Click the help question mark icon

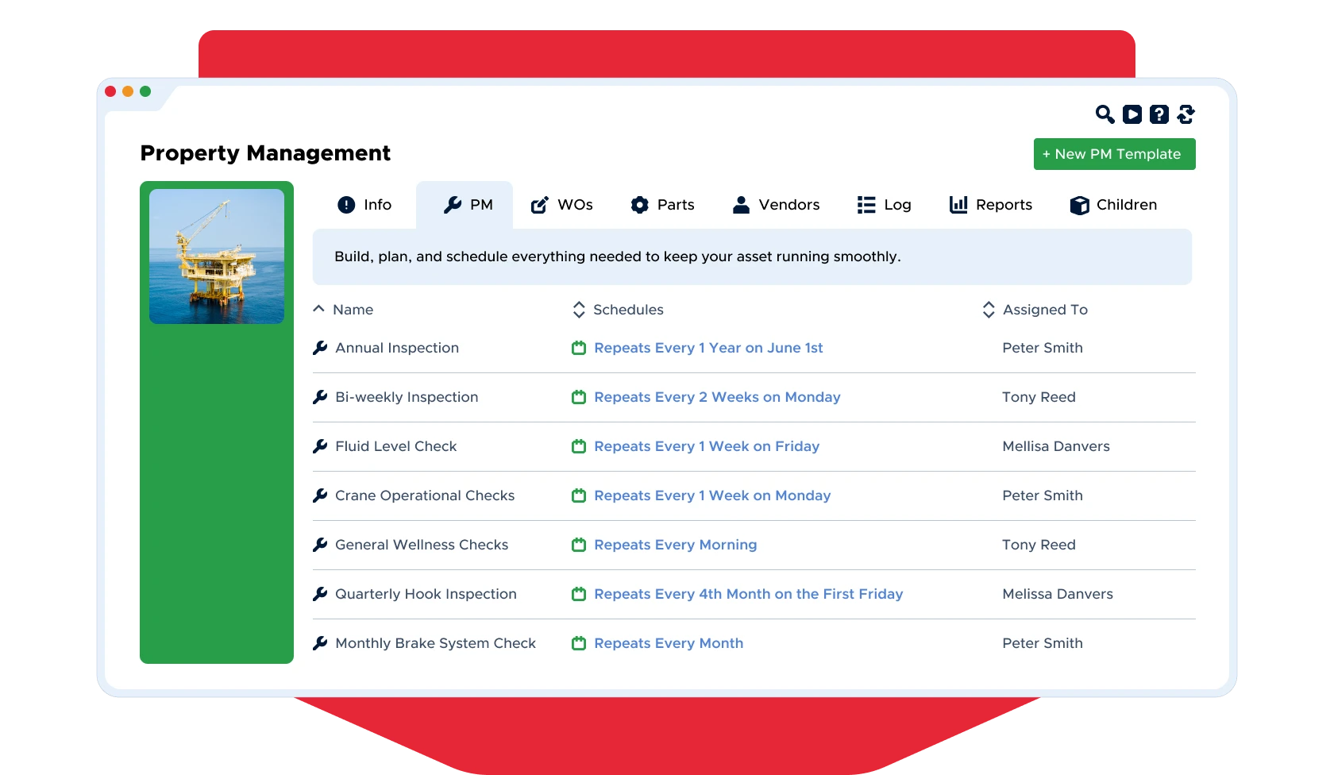(x=1159, y=114)
